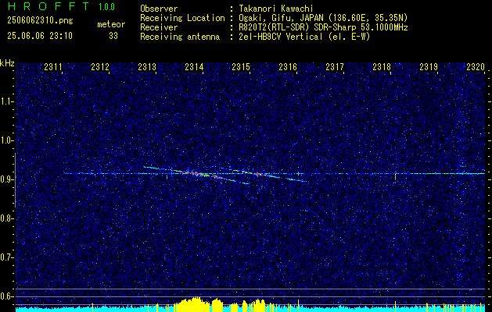Image resolution: width=492 pixels, height=312 pixels.
Task: Click the 2el-HB9CV Vertical antenna text
Action: (303, 37)
